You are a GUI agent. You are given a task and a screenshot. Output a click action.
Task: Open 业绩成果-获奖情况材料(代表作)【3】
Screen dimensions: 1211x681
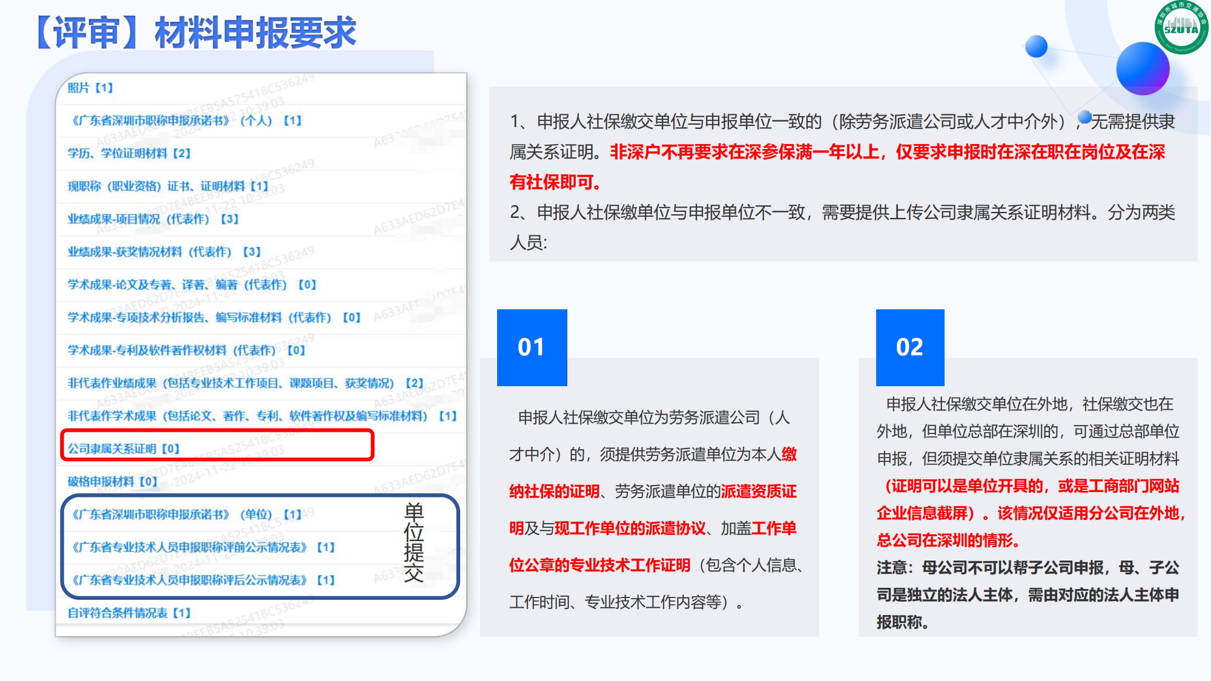[164, 251]
